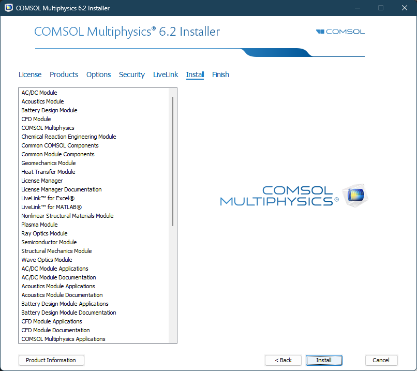Click the COMSOL installer title bar icon
The height and width of the screenshot is (371, 417).
point(8,8)
